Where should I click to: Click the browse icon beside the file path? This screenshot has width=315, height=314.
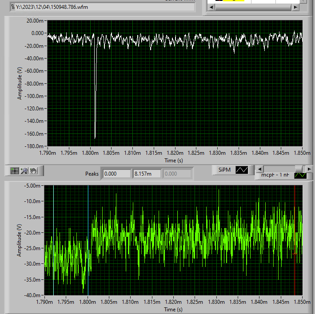click(13, 7)
